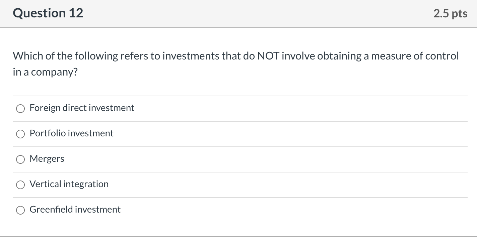Click the empty circle beside Mergers
477x244 pixels.
tap(20, 159)
